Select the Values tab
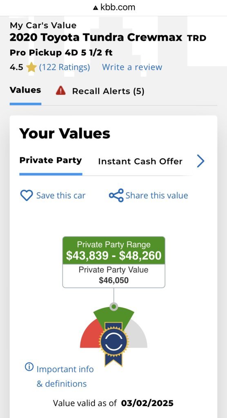Viewport: 227px width, 418px height. point(25,90)
